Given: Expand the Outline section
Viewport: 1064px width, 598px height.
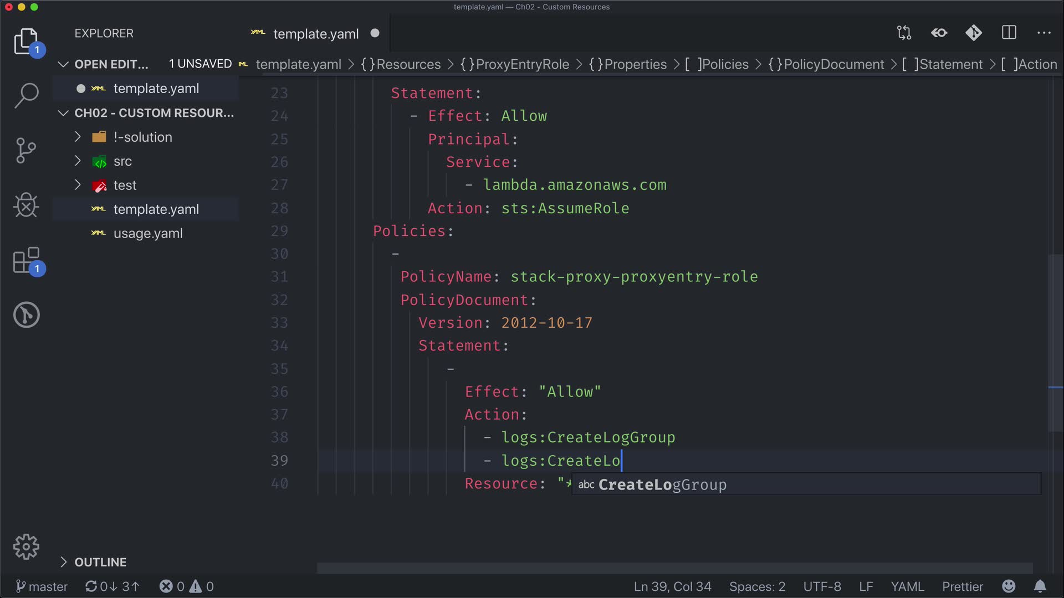Looking at the screenshot, I should 100,562.
